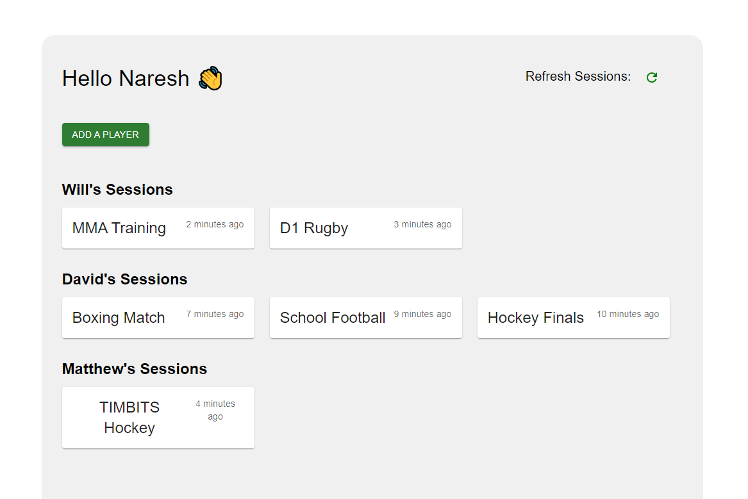Click the 7 minutes ago timestamp
This screenshot has height=499, width=748.
[x=215, y=315]
